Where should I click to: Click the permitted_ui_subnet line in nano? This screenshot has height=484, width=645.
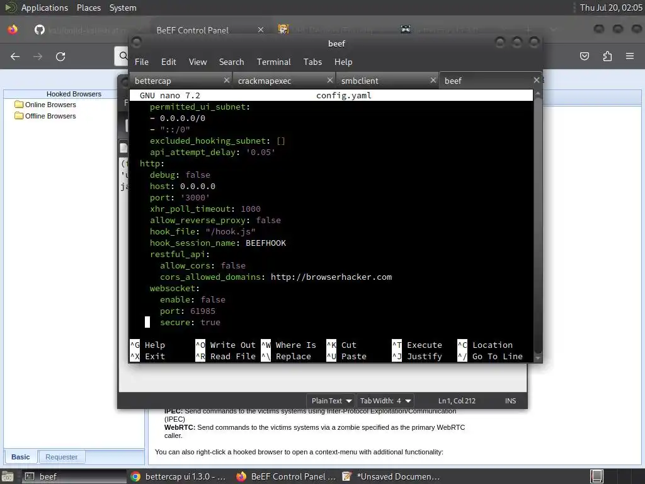click(200, 107)
